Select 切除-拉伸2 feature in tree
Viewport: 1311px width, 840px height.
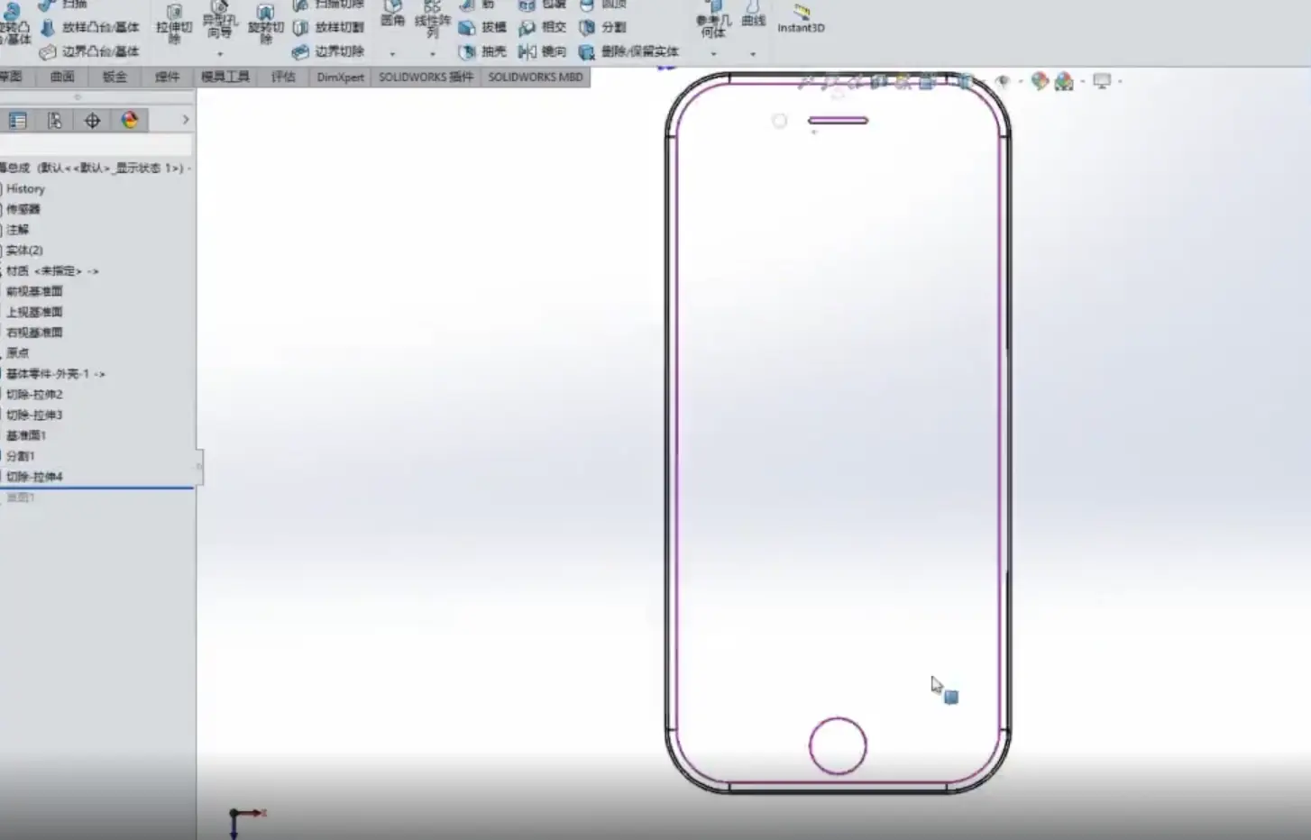point(34,395)
